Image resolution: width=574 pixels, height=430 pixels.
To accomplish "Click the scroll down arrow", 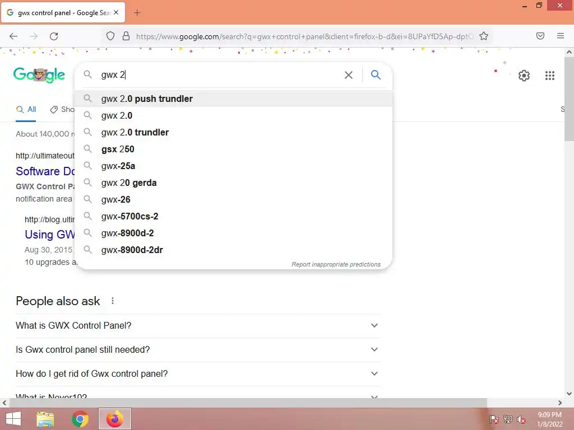I will coord(570,394).
